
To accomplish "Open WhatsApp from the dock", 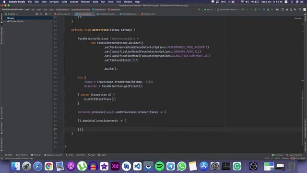I will (182, 166).
